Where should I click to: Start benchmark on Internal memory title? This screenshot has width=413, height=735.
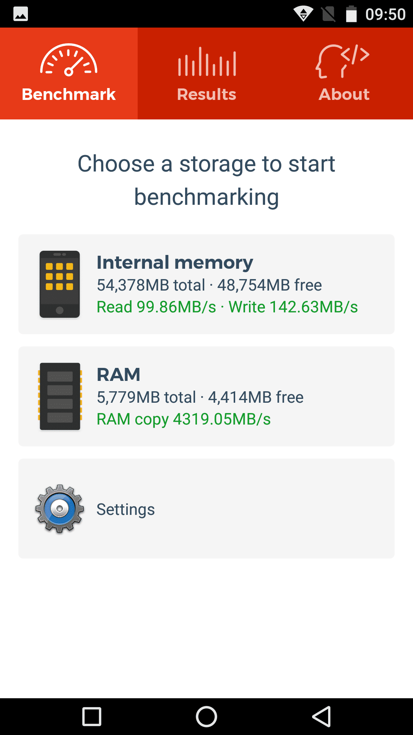pyautogui.click(x=175, y=263)
